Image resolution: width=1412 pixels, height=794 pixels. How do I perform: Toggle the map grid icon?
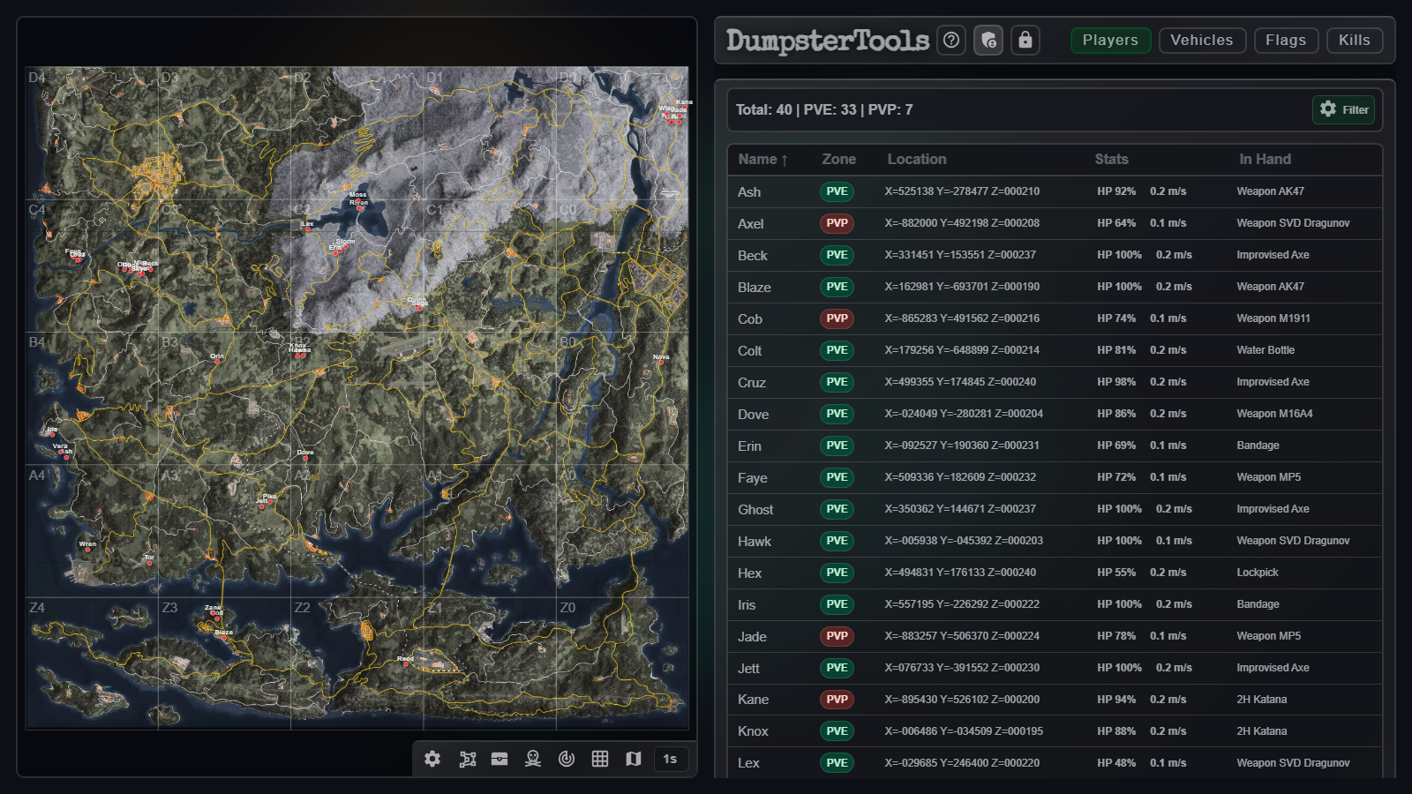click(x=600, y=759)
